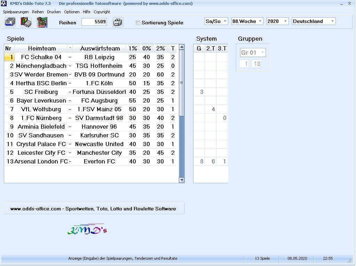Viewport: 356px width, 266px height.
Task: Select SV Sandhausen cell
Action: pos(41,135)
